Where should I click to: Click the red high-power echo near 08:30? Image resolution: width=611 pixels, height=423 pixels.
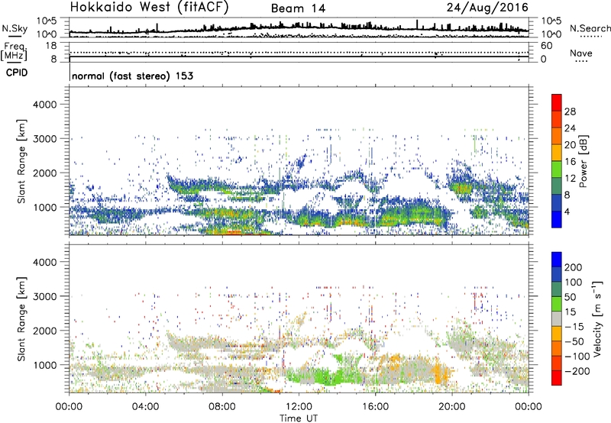(234, 233)
